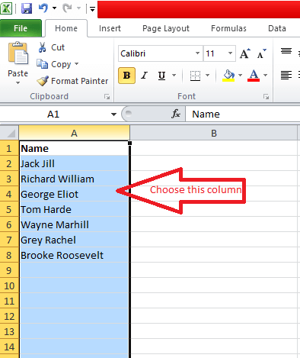The image size is (300, 358).
Task: Cut the selection with scissors icon
Action: pos(42,47)
